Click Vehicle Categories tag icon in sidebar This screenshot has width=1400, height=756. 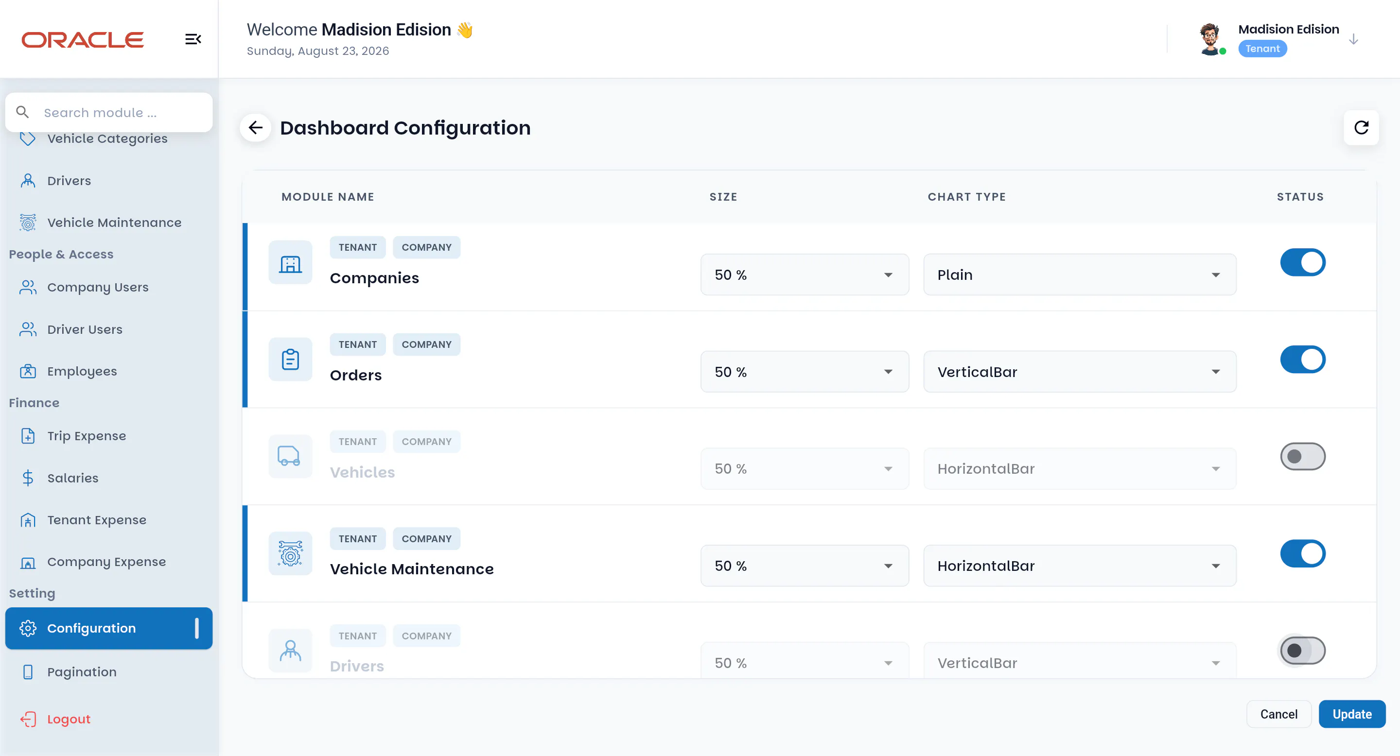(x=28, y=138)
